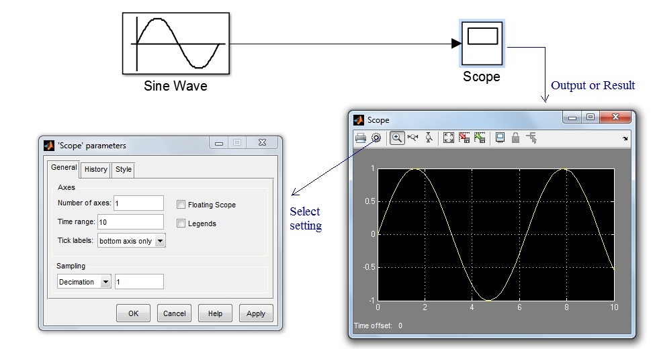
Task: Click the Apply button
Action: pyautogui.click(x=255, y=313)
